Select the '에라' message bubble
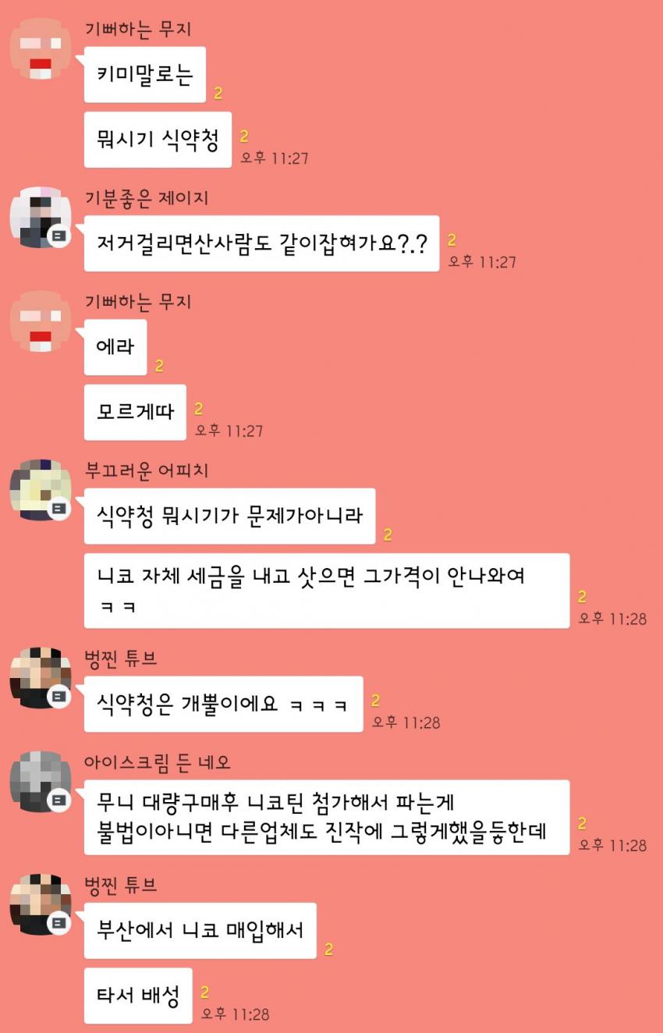 pos(115,347)
